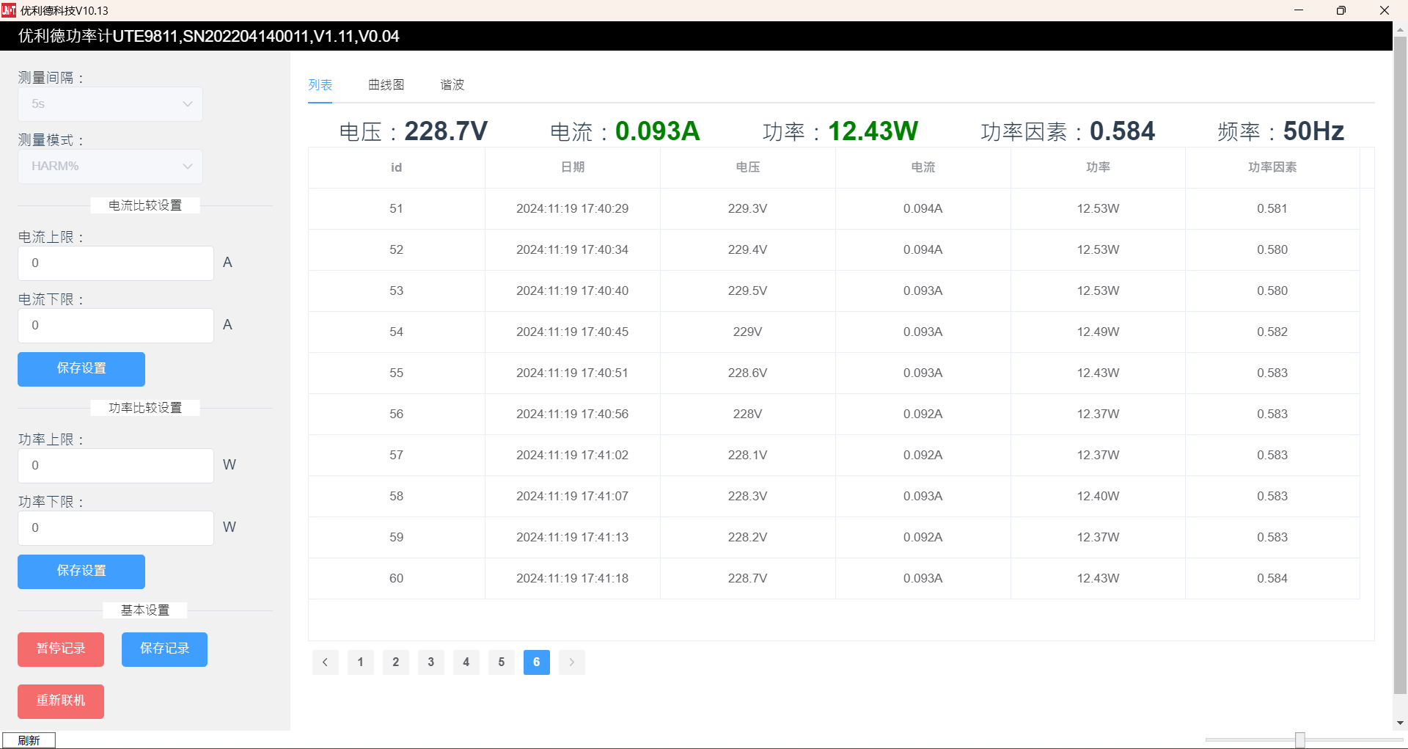Switch to the 列表 tab
1408x749 pixels.
pyautogui.click(x=320, y=85)
